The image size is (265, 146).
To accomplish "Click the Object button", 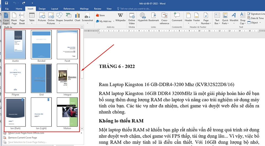I will 254,23.
